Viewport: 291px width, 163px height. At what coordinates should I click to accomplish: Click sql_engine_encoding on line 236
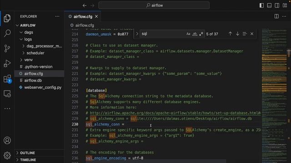tap(106, 158)
